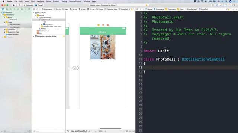Click the canvas horizontal scrollbar

coord(110,129)
